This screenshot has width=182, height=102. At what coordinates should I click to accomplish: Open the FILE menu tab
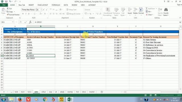tap(4, 5)
